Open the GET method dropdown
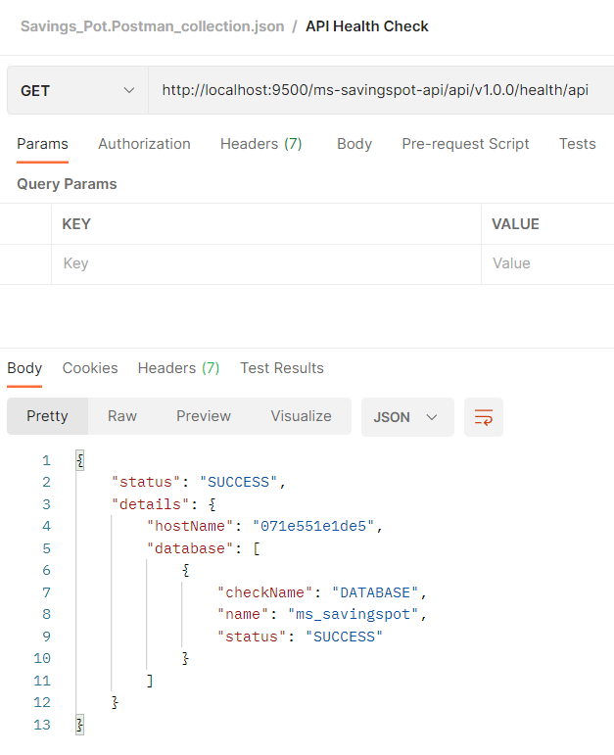 pyautogui.click(x=77, y=90)
